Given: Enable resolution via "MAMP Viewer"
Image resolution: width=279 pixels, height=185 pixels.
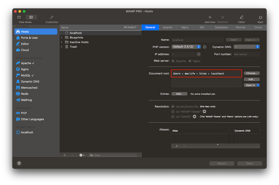Looking at the screenshot, I should point(173,111).
